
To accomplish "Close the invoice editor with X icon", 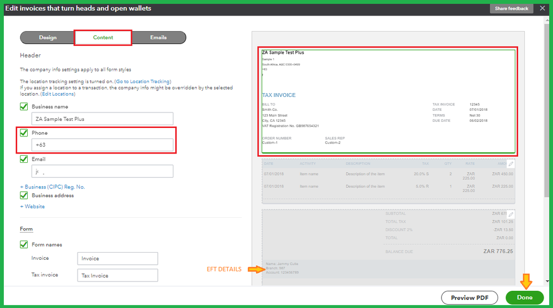I will [x=542, y=8].
